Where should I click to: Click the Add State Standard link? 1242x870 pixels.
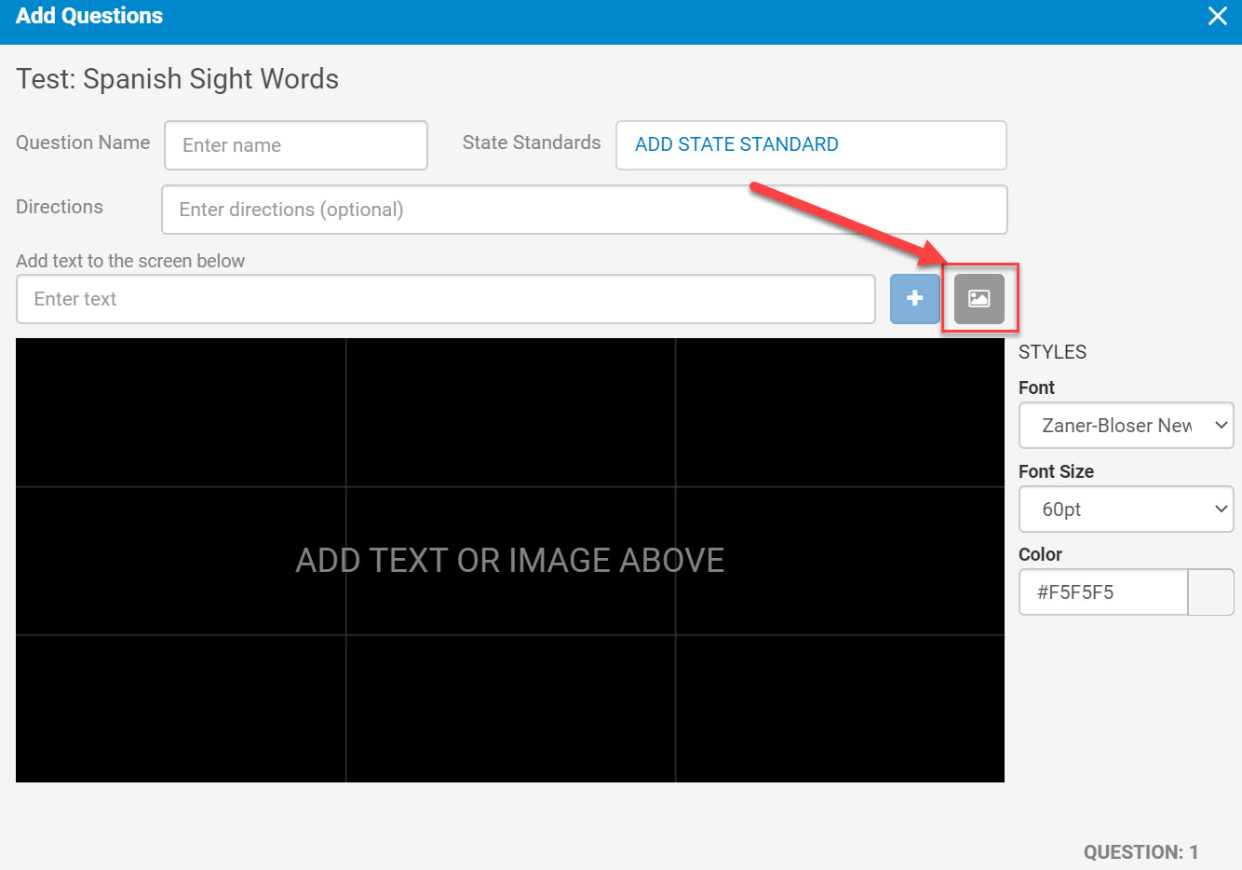(736, 144)
